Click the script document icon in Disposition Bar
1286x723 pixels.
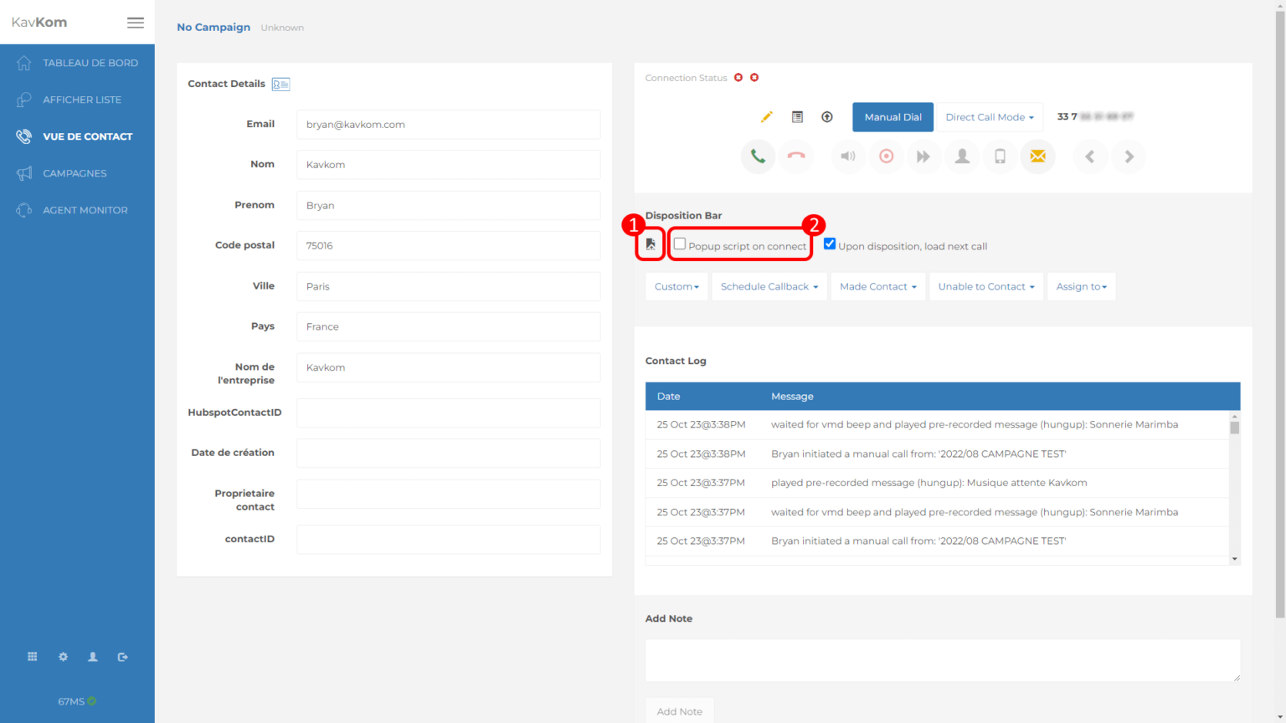coord(651,244)
